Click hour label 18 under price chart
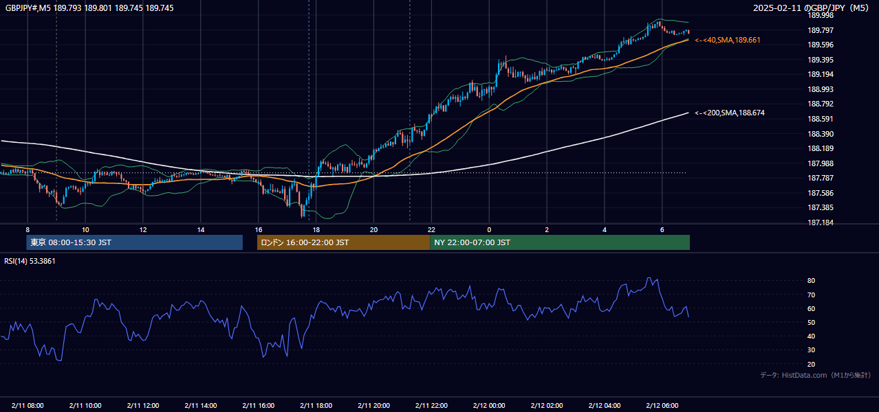This screenshot has height=412, width=879. (x=316, y=229)
